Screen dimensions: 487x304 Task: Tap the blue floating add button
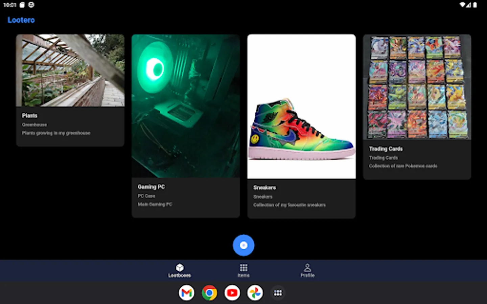243,245
